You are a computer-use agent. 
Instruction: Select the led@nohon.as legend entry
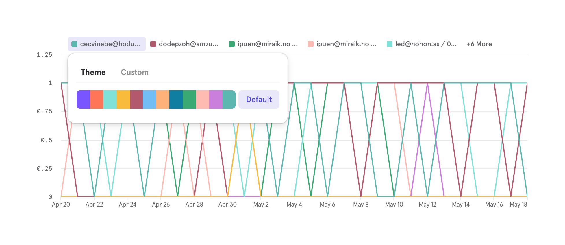pyautogui.click(x=422, y=44)
